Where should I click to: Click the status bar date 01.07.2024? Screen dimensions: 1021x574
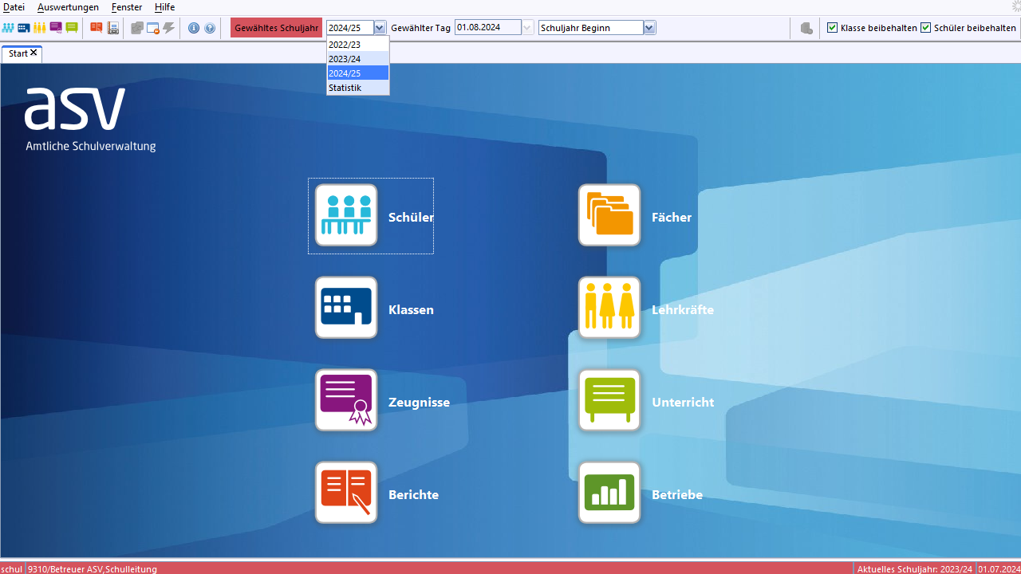click(x=999, y=569)
